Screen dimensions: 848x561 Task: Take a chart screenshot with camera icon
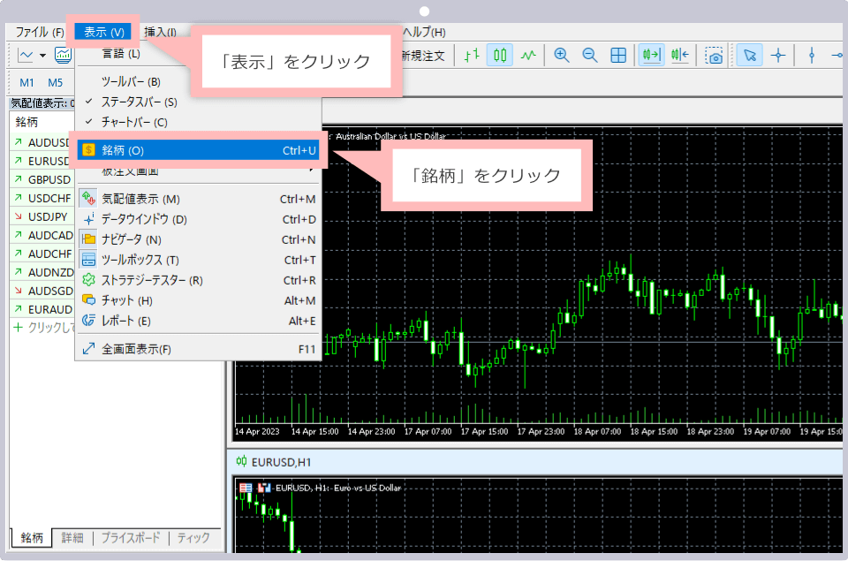[x=714, y=56]
